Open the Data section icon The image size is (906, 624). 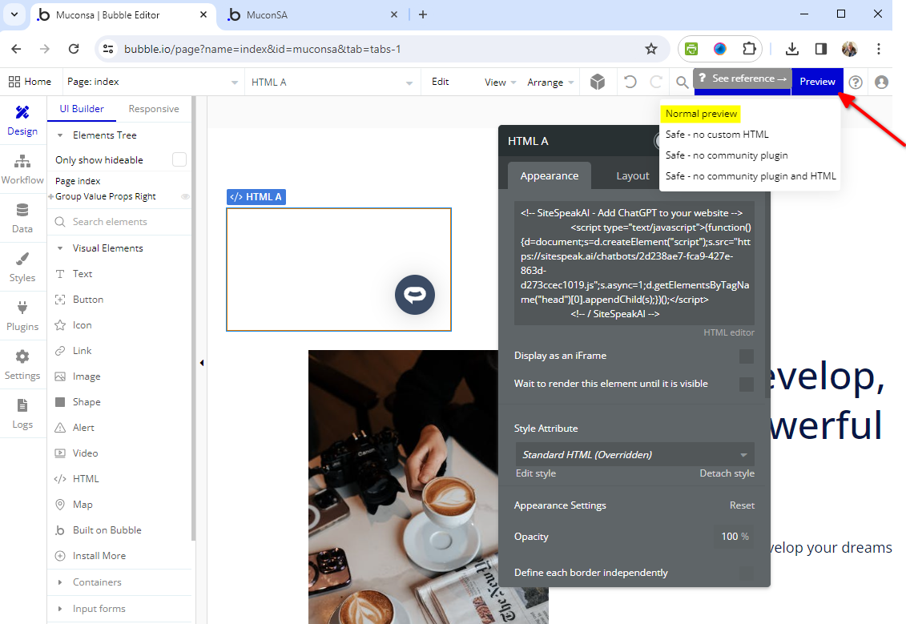point(22,217)
